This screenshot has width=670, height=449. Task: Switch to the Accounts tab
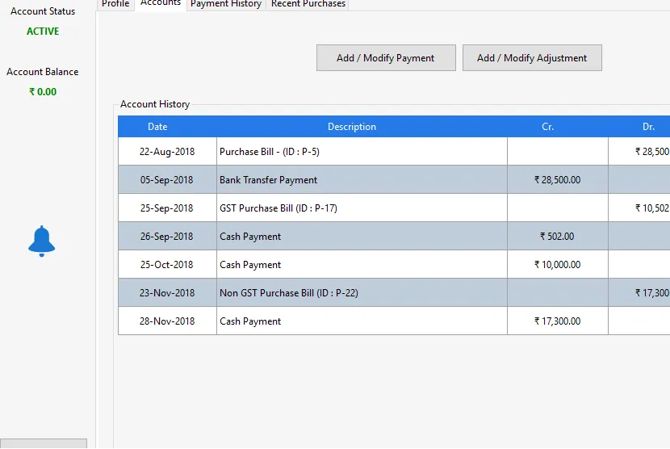161,3
